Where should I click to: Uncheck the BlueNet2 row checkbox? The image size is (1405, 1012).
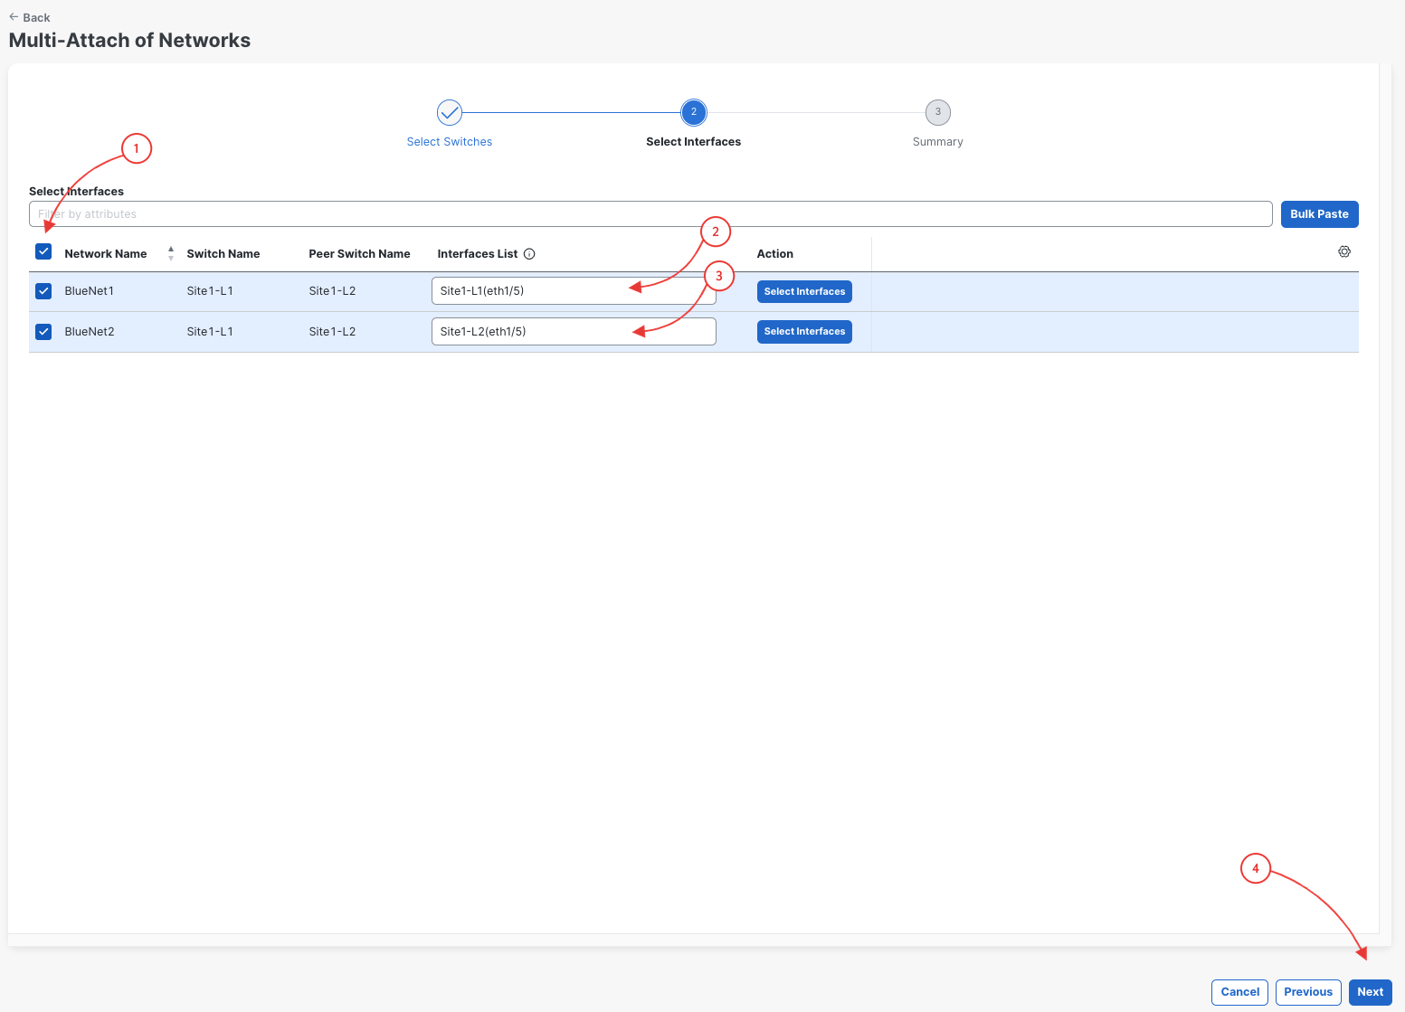[43, 332]
